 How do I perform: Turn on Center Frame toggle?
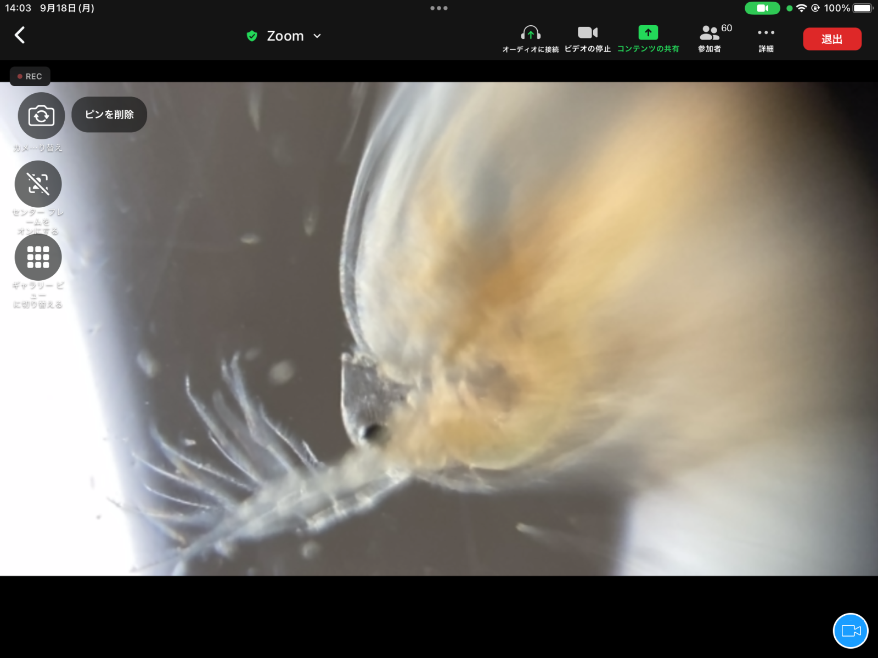(38, 184)
